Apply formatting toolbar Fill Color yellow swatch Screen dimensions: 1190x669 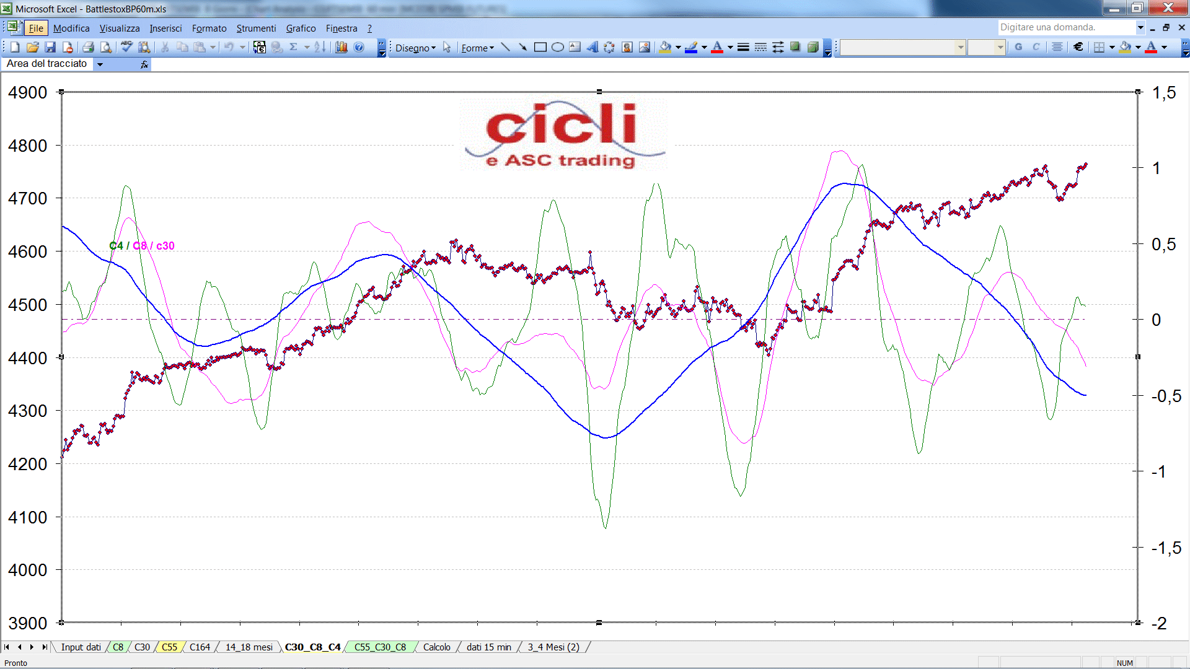coord(1126,47)
